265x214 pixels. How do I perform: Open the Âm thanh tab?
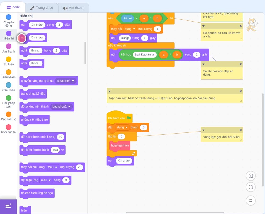click(73, 8)
